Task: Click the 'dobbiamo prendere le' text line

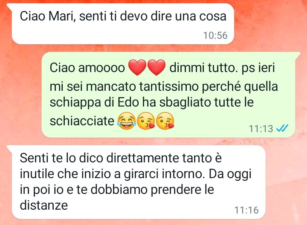Action: (153, 190)
